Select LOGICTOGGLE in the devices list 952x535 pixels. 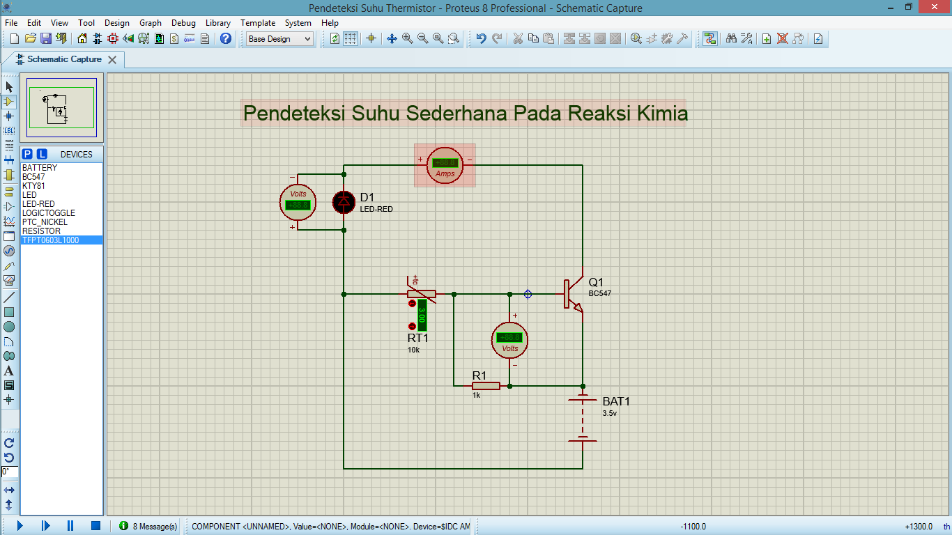(62, 213)
